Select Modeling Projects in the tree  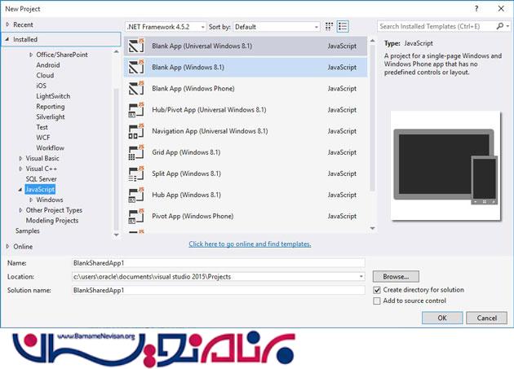click(52, 221)
